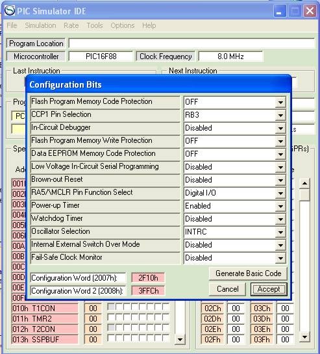
Task: Click the GPR address 03Fh cell
Action: 262,339
